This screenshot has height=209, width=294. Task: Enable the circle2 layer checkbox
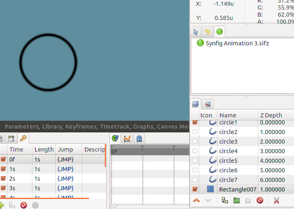coord(195,132)
